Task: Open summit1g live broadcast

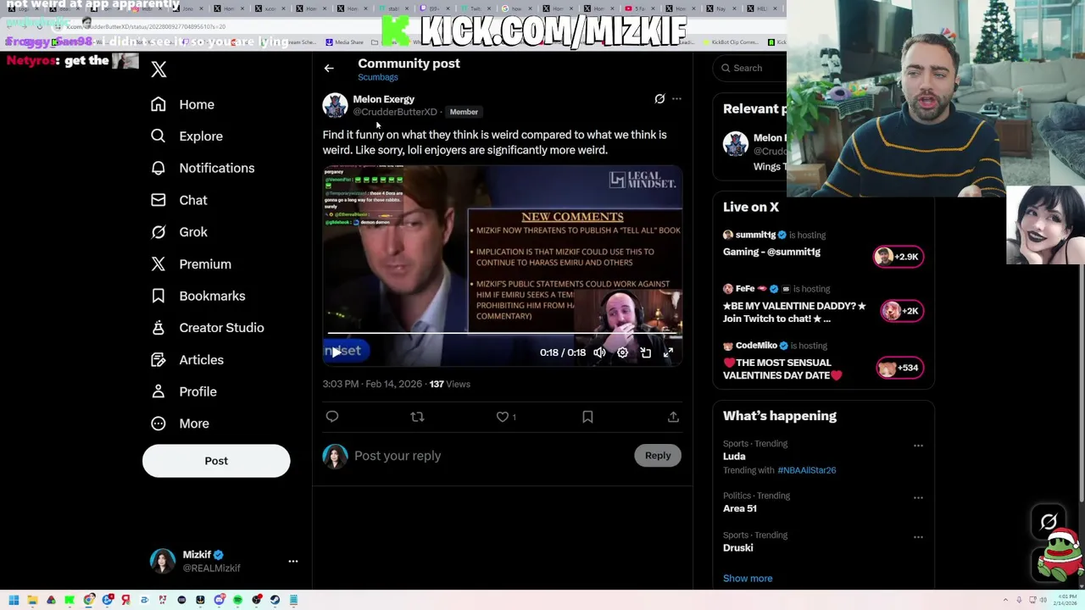Action: (x=771, y=252)
